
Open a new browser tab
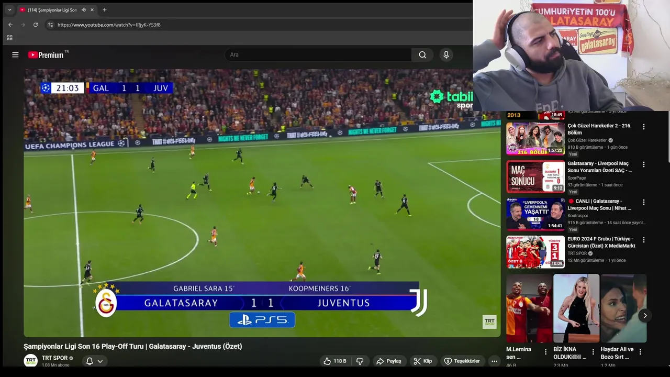tap(104, 10)
